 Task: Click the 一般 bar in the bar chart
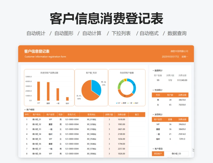click(58, 94)
